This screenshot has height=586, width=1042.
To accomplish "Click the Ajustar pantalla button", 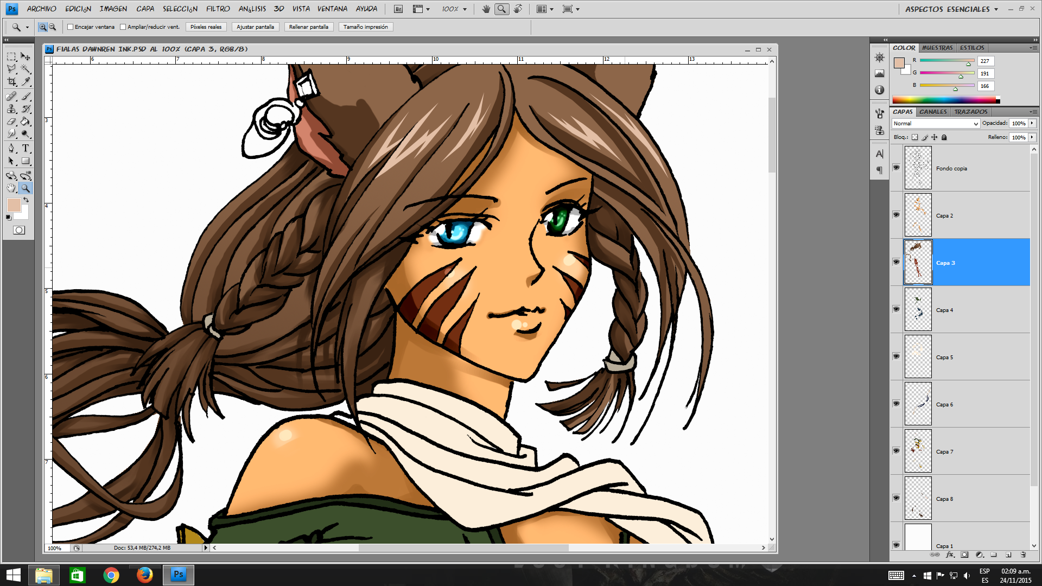I will pyautogui.click(x=255, y=27).
